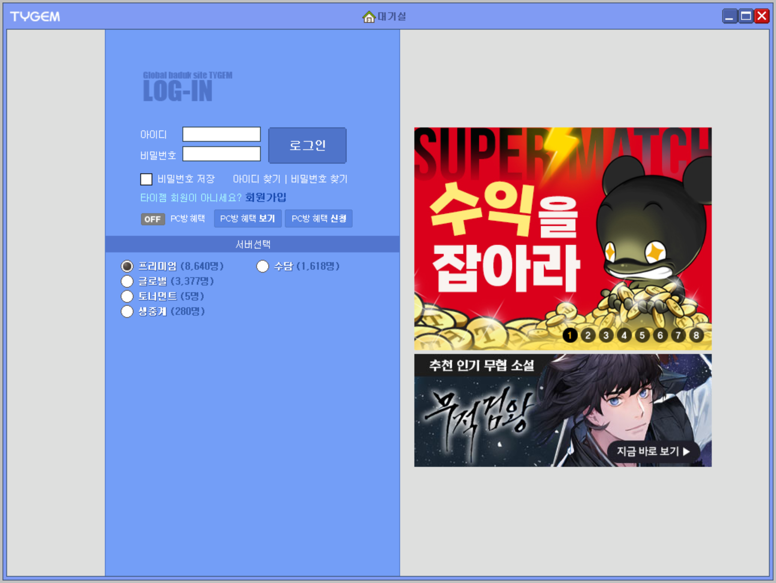The width and height of the screenshot is (776, 583).
Task: Close the TYGEM window
Action: click(762, 17)
